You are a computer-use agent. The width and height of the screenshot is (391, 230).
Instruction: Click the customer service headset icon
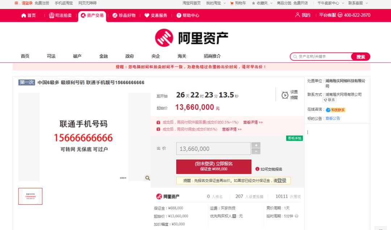coord(340,15)
